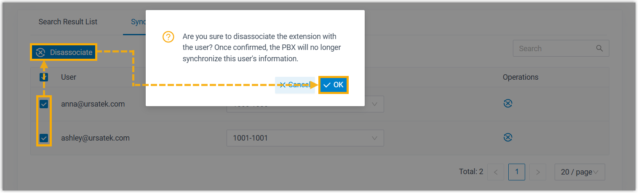Image resolution: width=638 pixels, height=193 pixels.
Task: Click the magnifier icon in search box
Action: [600, 48]
